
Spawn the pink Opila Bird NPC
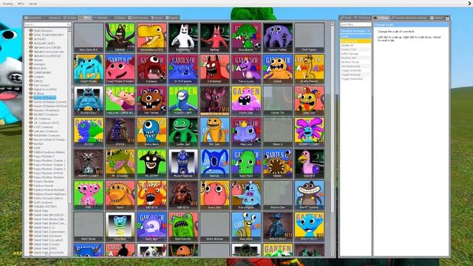tap(309, 163)
